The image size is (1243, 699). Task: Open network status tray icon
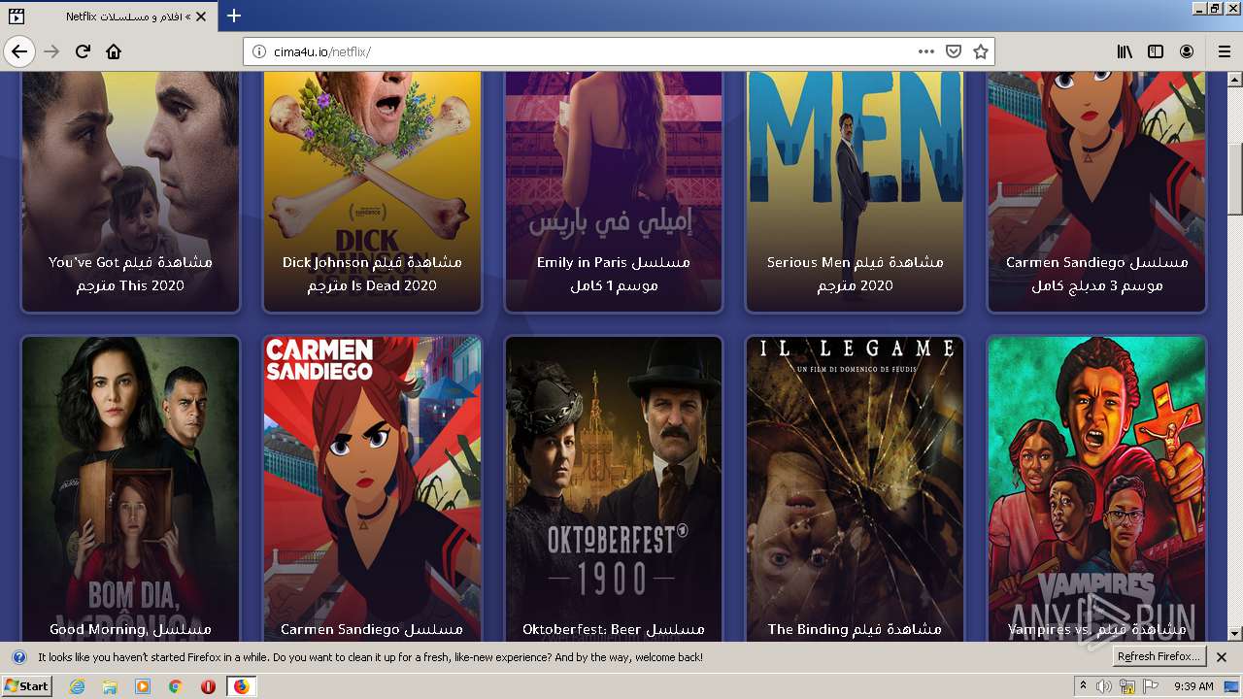click(x=1127, y=686)
